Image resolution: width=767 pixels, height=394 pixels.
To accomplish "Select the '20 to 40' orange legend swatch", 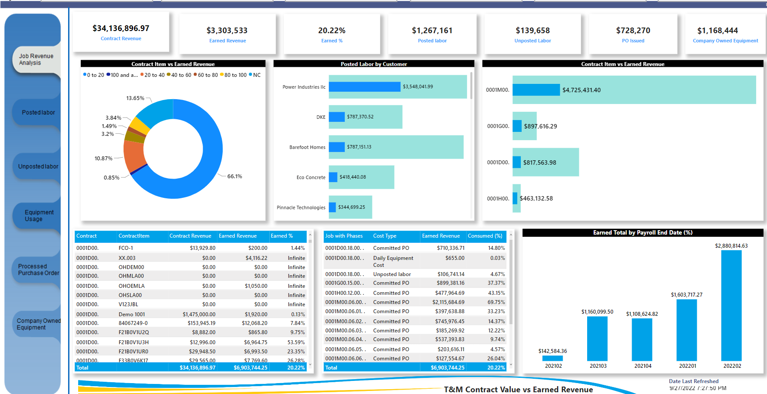I will pyautogui.click(x=141, y=75).
